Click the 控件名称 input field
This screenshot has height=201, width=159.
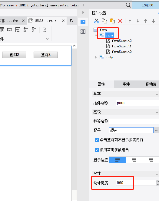pos(137,103)
